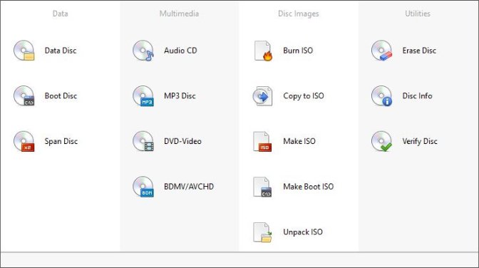The height and width of the screenshot is (268, 479).
Task: Open the Disc Info icon
Action: pos(381,96)
